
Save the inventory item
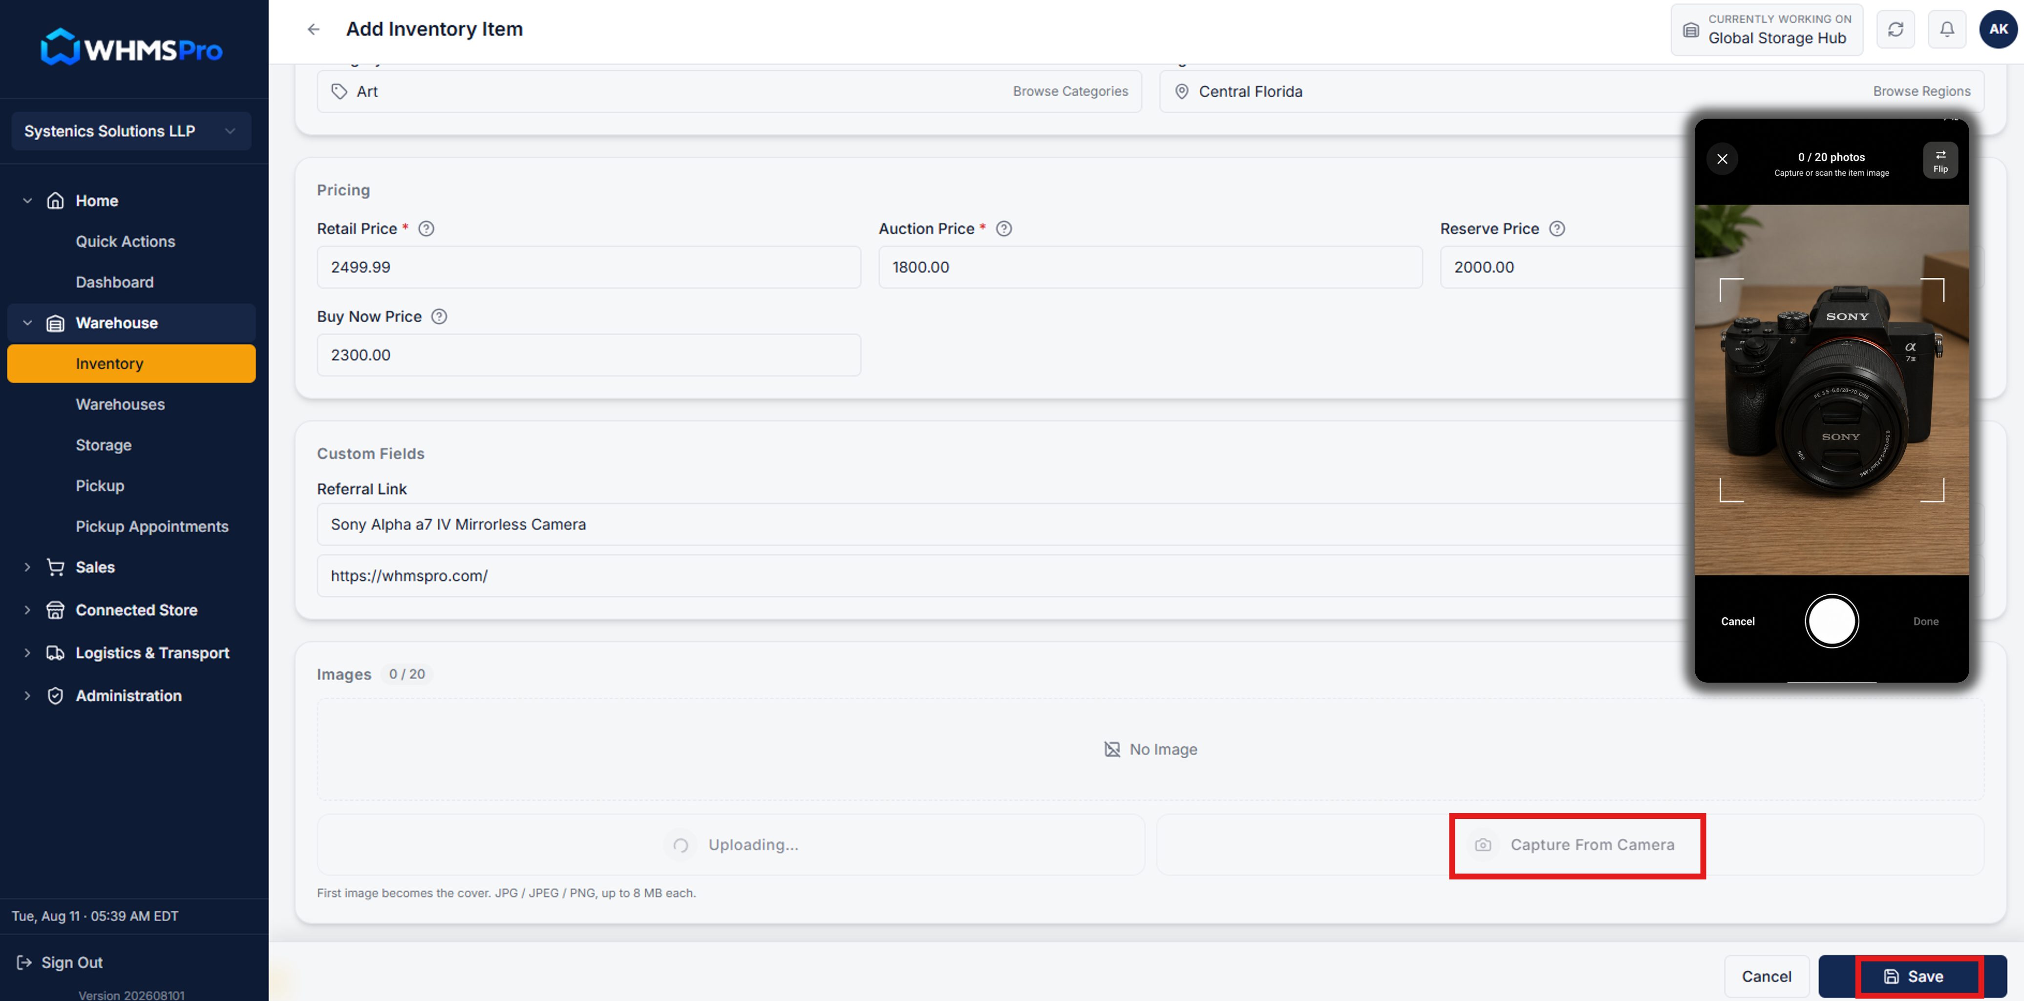pos(1913,976)
